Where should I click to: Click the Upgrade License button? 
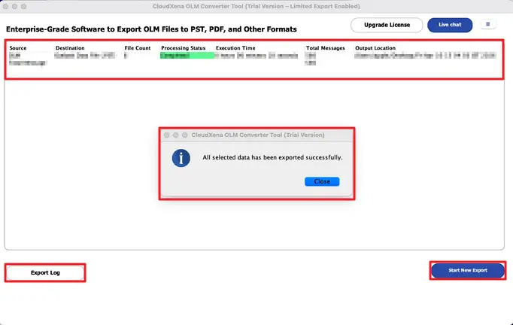(x=387, y=25)
